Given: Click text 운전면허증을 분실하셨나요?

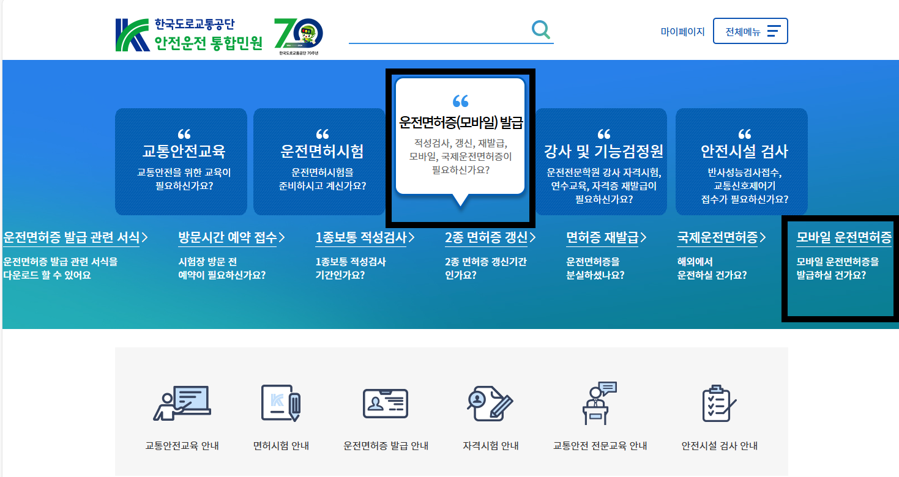Looking at the screenshot, I should click(595, 268).
